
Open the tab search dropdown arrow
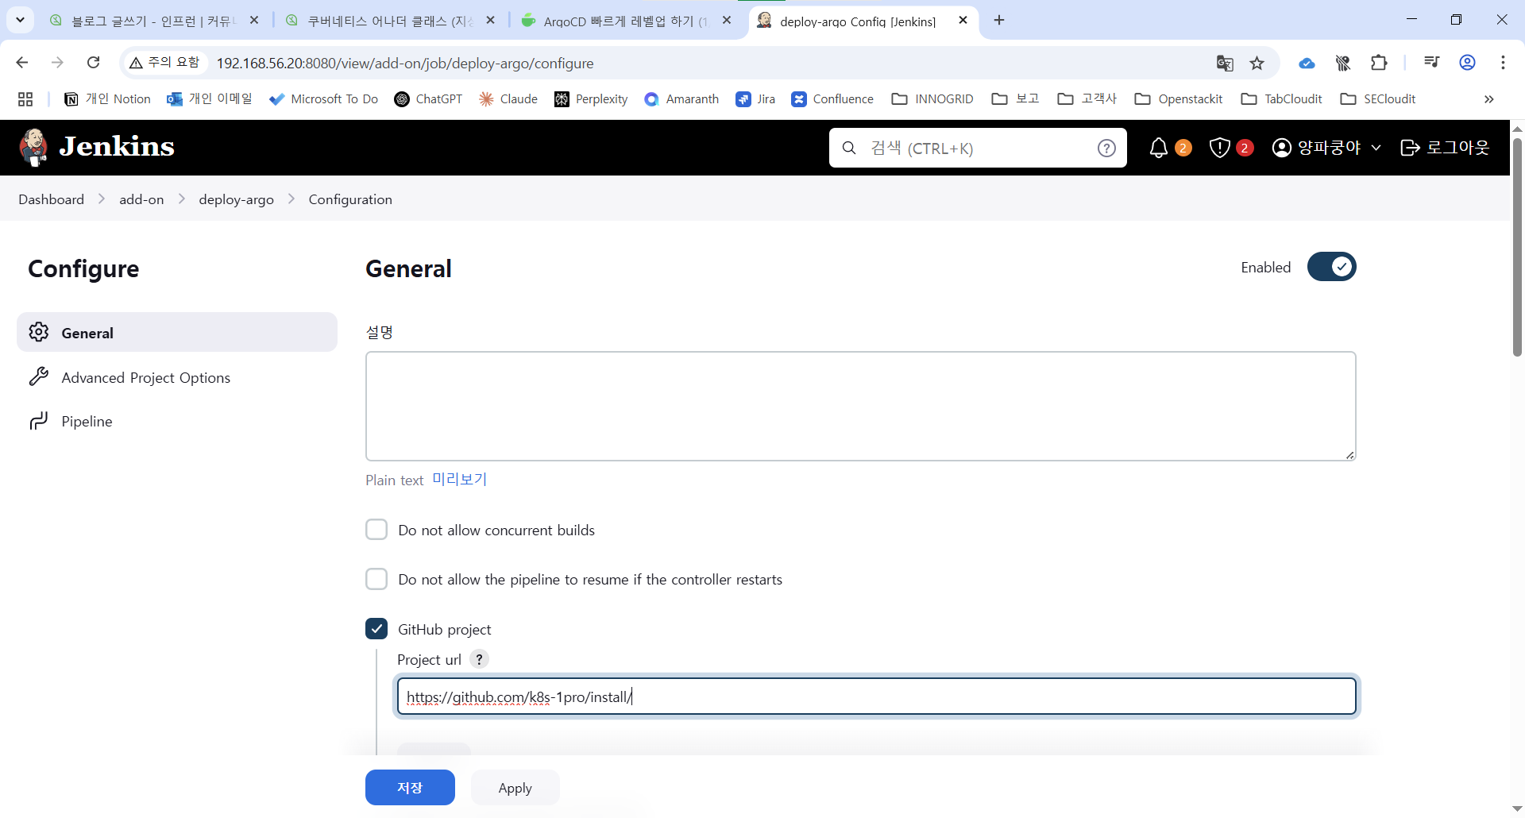[20, 20]
